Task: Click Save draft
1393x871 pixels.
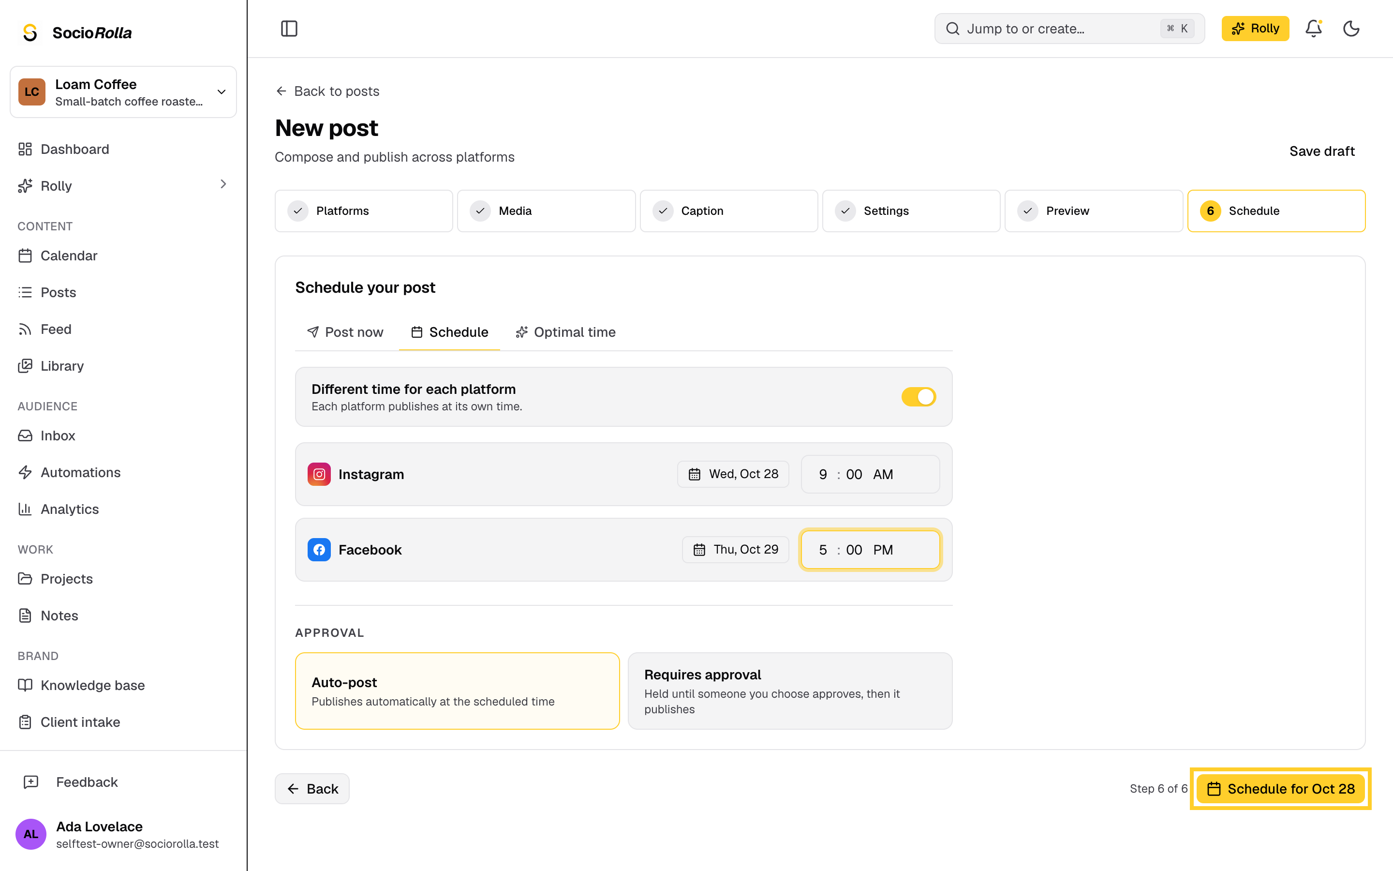Action: click(x=1321, y=151)
